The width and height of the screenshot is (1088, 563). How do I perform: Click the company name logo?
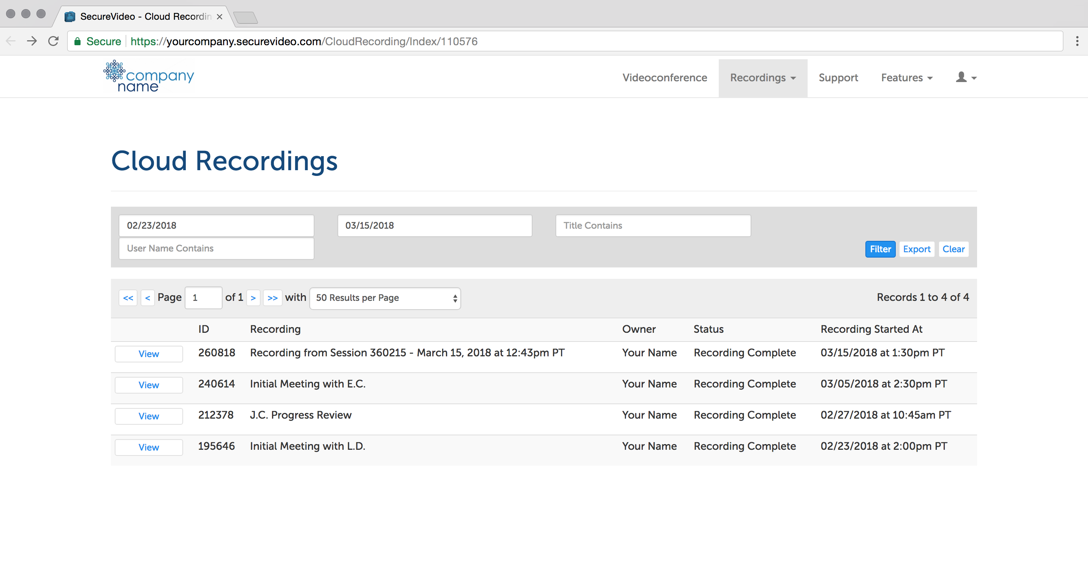click(x=149, y=76)
